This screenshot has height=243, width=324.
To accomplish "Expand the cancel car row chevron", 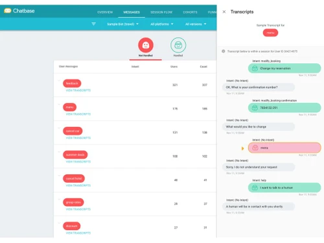I will [59, 128].
